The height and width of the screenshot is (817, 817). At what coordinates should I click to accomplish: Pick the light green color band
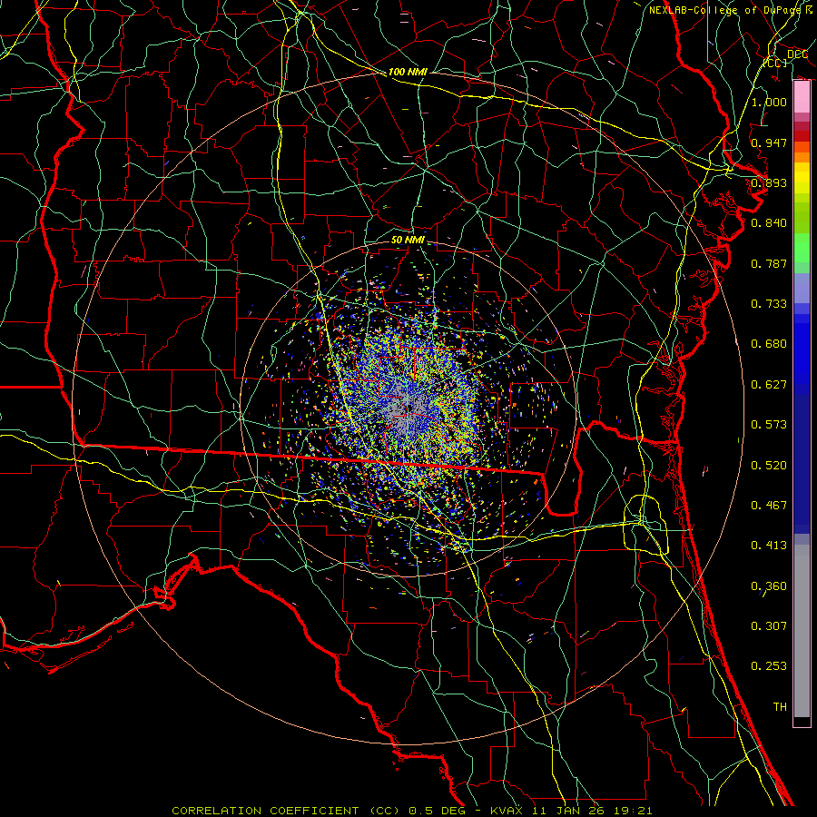click(x=802, y=248)
